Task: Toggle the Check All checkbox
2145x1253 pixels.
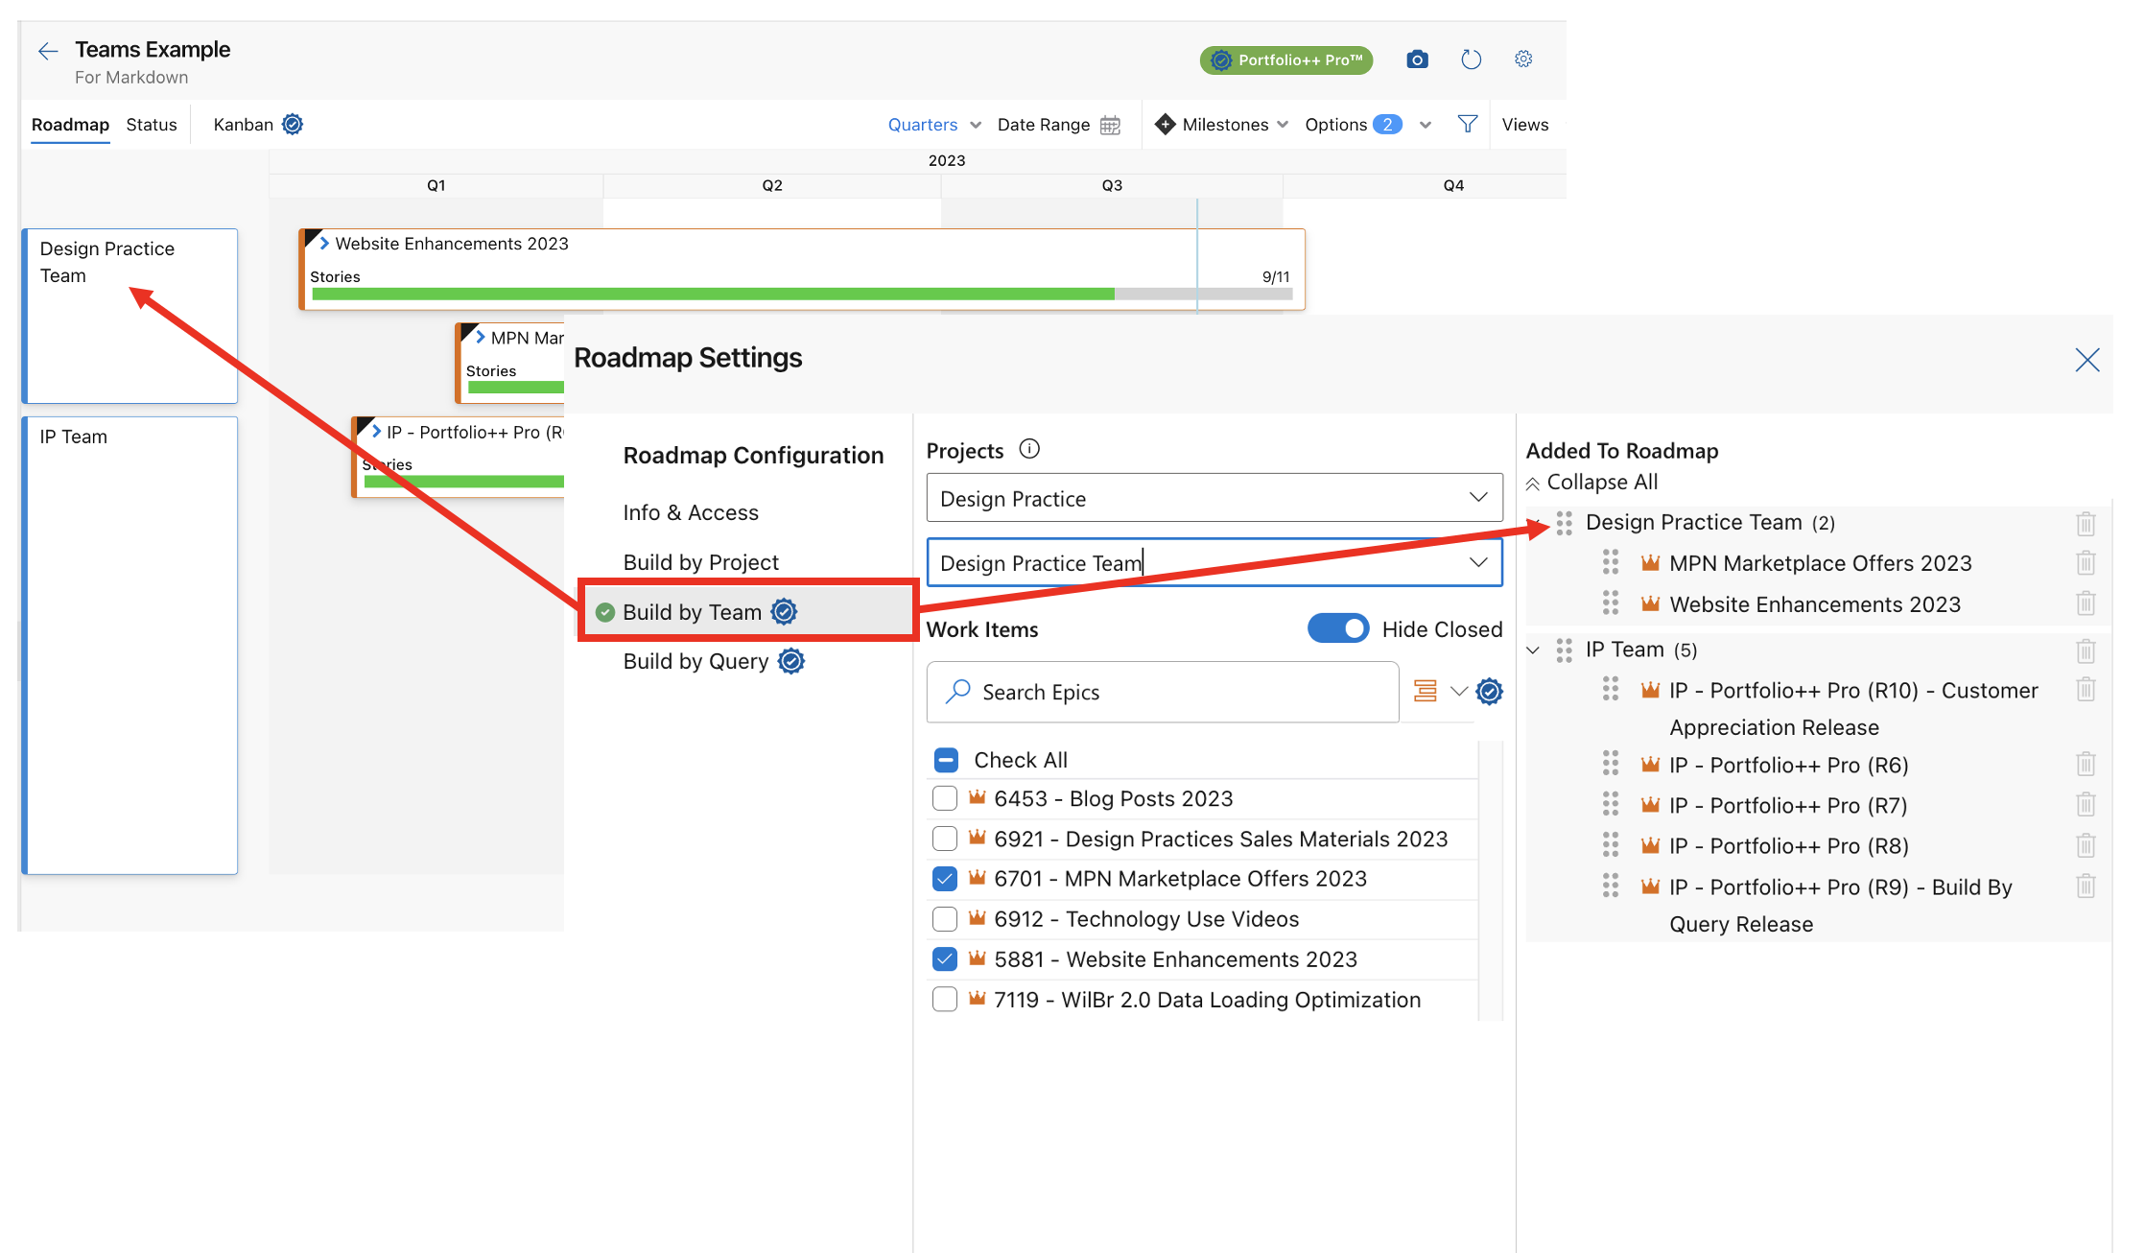Action: click(x=946, y=760)
